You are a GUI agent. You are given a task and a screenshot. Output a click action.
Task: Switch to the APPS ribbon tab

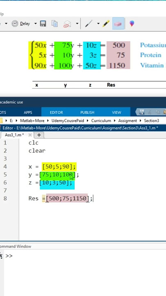28,113
